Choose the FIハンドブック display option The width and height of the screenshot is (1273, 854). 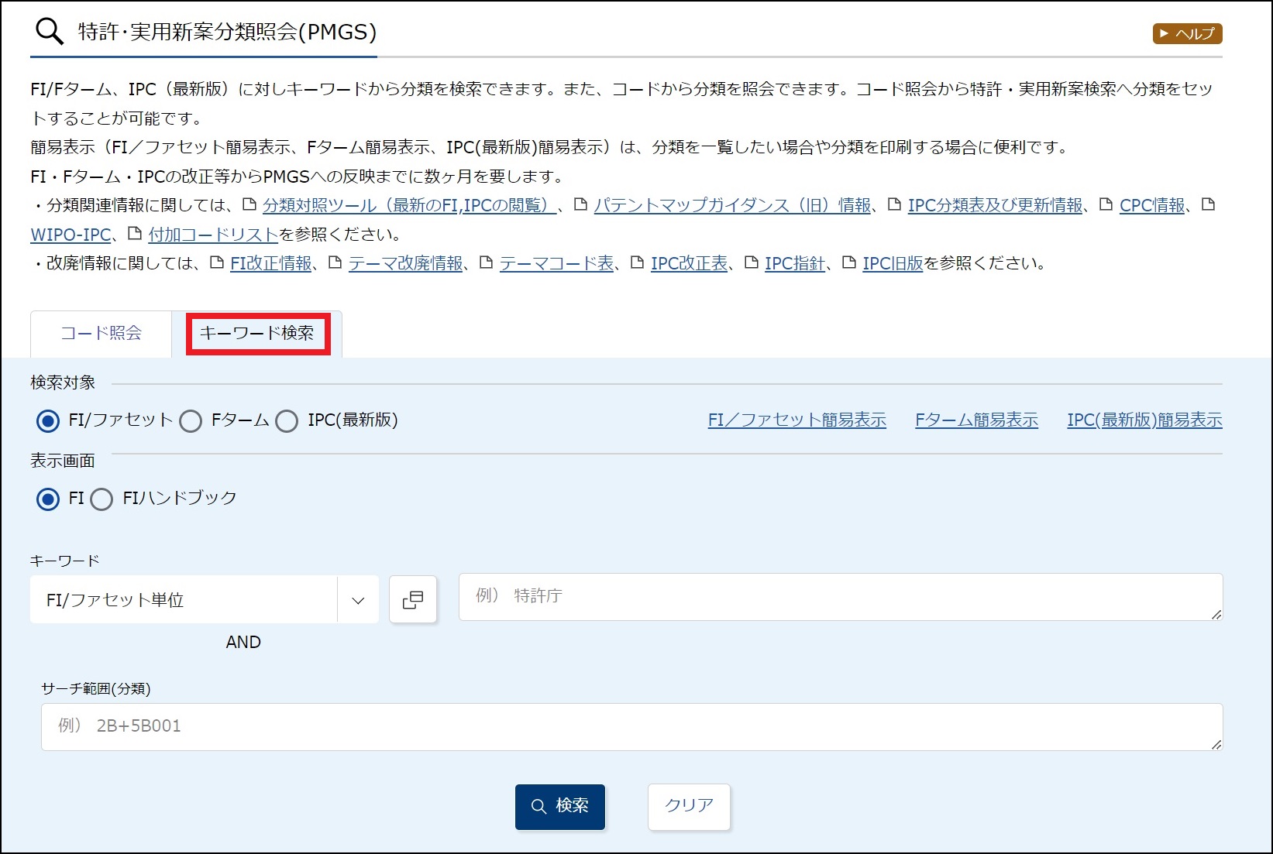coord(101,499)
